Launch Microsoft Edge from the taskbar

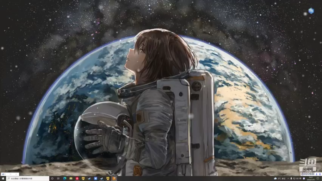click(x=65, y=179)
